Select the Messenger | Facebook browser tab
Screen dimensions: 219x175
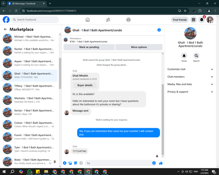point(27,3)
